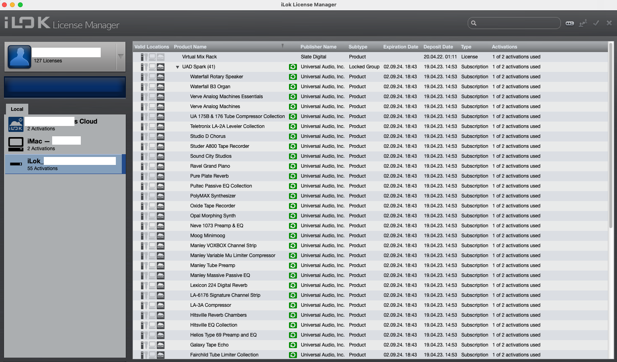Click the Transfer License to user icon
The height and width of the screenshot is (362, 617).
tap(583, 23)
